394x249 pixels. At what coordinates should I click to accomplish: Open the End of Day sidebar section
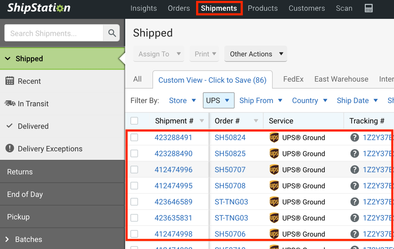pos(62,194)
